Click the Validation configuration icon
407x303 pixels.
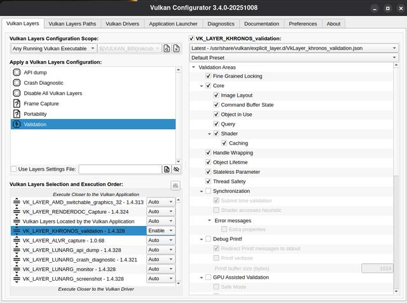[x=17, y=124]
